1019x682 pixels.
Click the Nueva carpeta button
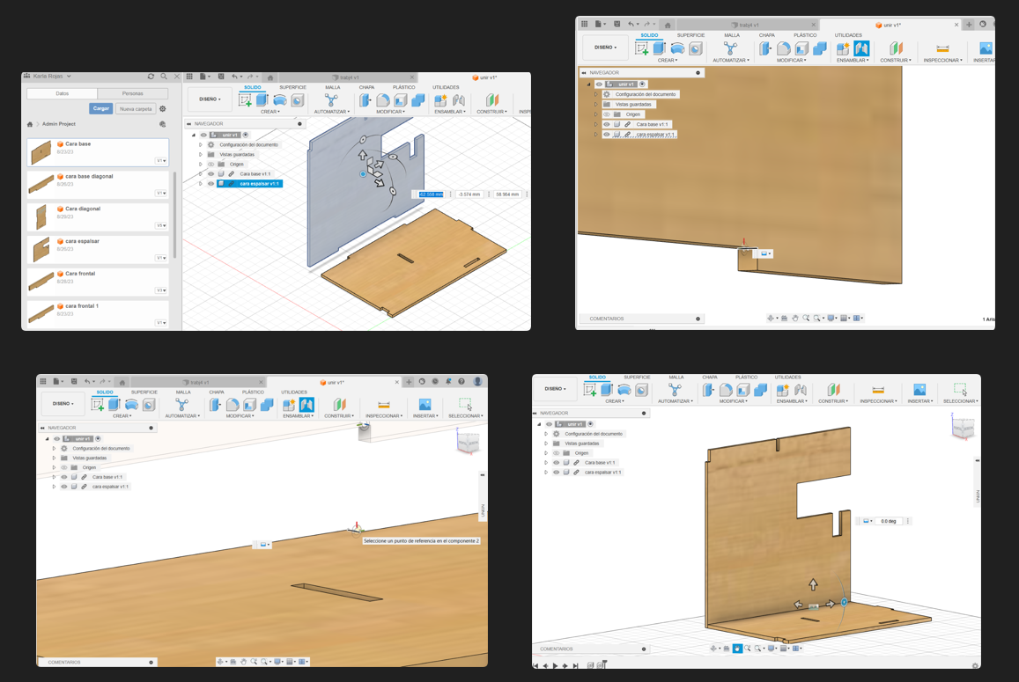[136, 108]
